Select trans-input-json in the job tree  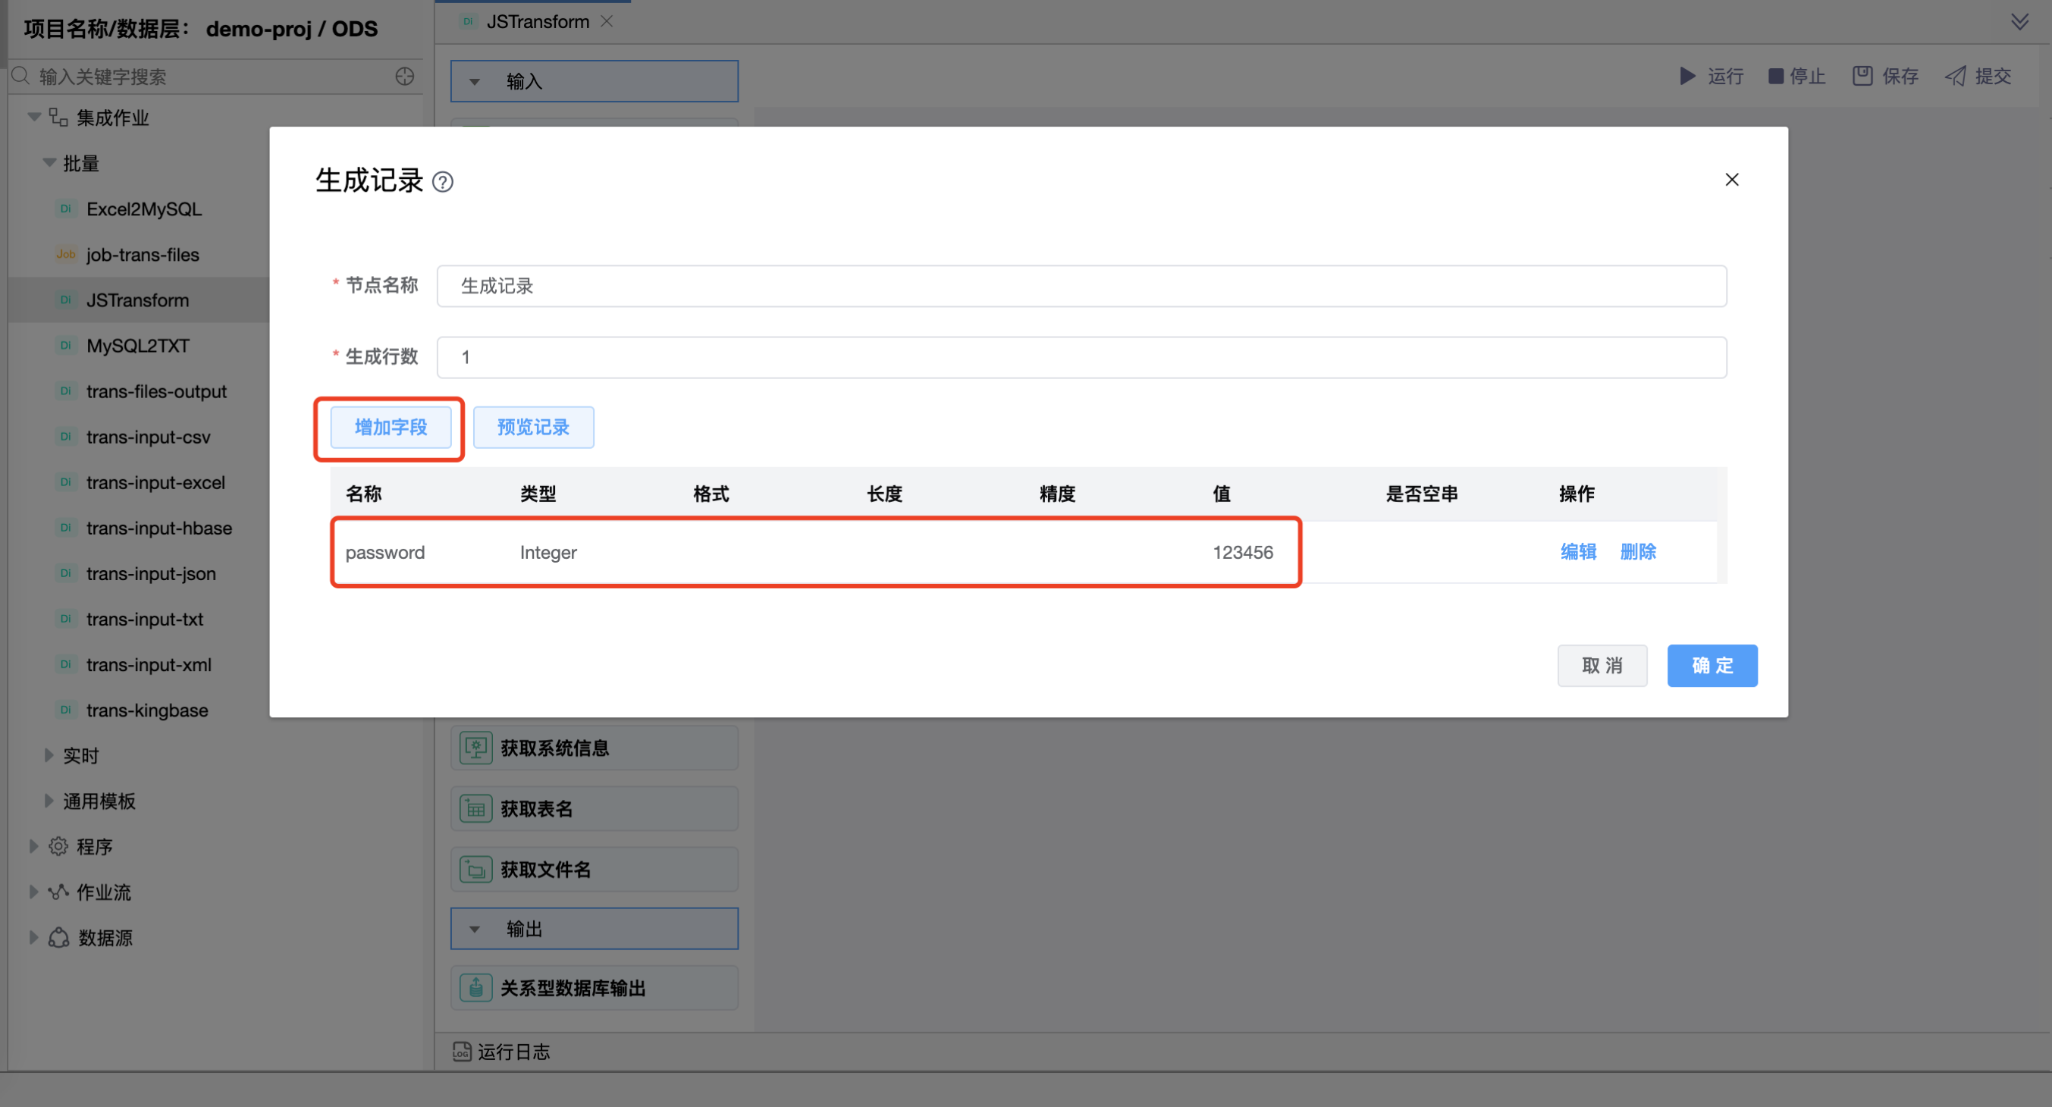[x=151, y=573]
